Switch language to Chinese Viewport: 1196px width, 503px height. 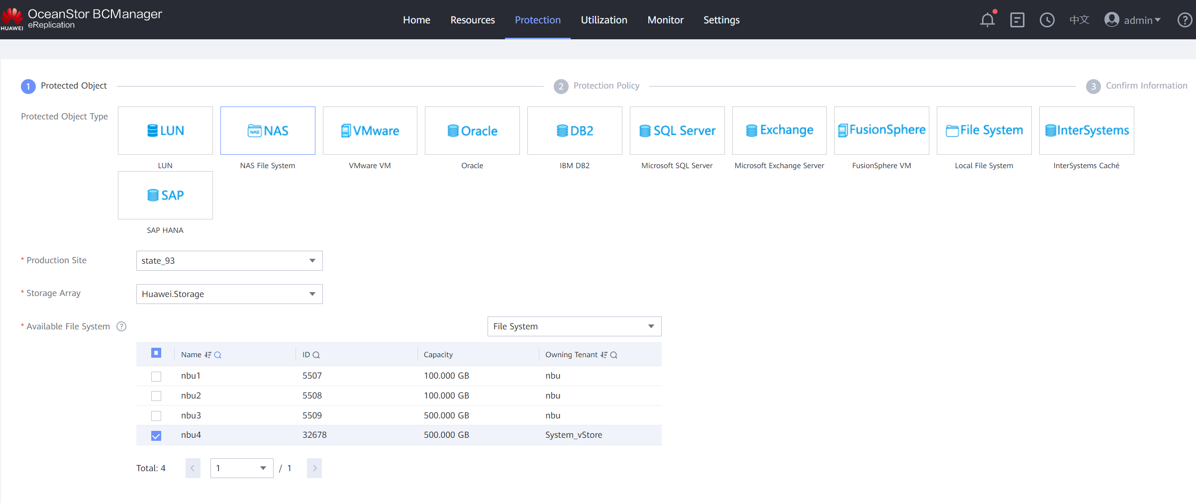click(1079, 20)
